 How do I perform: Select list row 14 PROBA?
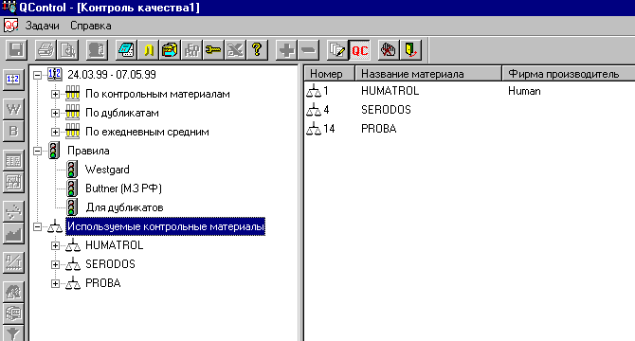[470, 129]
